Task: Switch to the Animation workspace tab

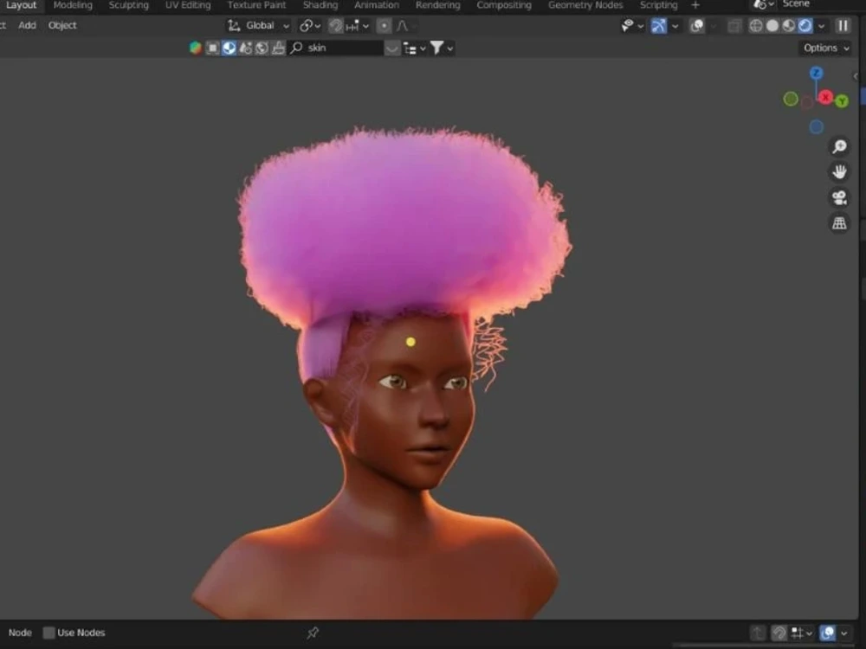Action: click(377, 5)
